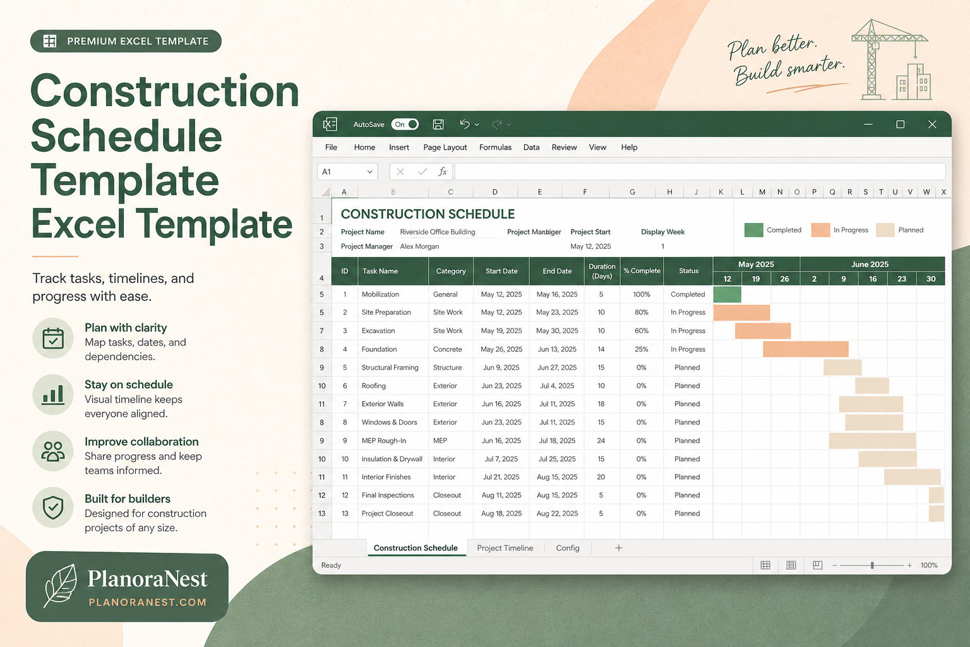Click the June 2025 timeline header
Screen dimensions: 970x647
[872, 264]
